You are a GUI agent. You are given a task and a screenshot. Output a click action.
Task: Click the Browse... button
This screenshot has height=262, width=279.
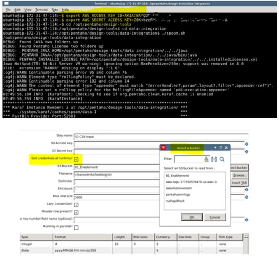(x=239, y=175)
